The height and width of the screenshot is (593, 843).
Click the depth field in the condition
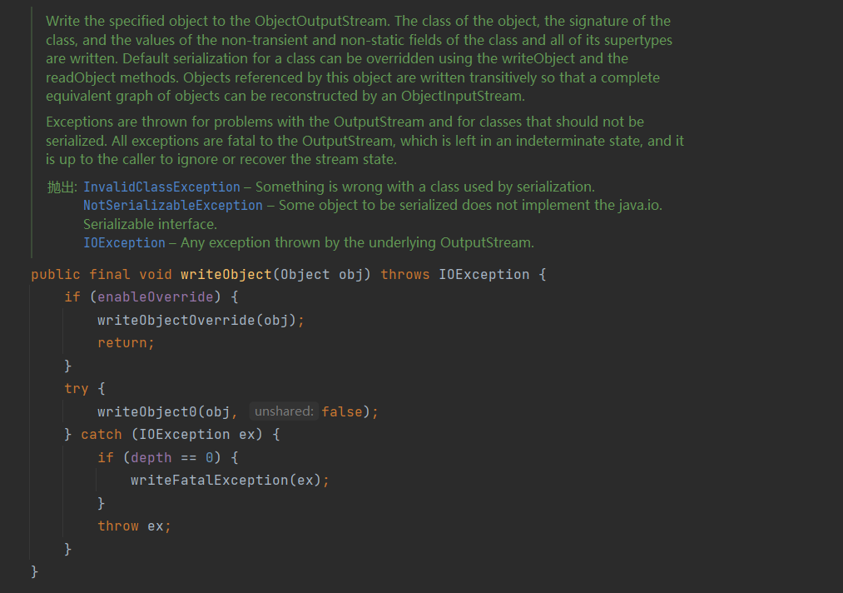pyautogui.click(x=151, y=457)
